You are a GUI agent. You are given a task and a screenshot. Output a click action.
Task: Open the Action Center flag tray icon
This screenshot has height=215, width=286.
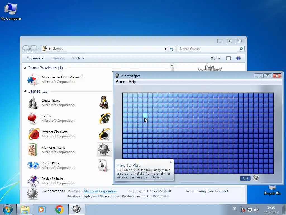tap(243, 209)
